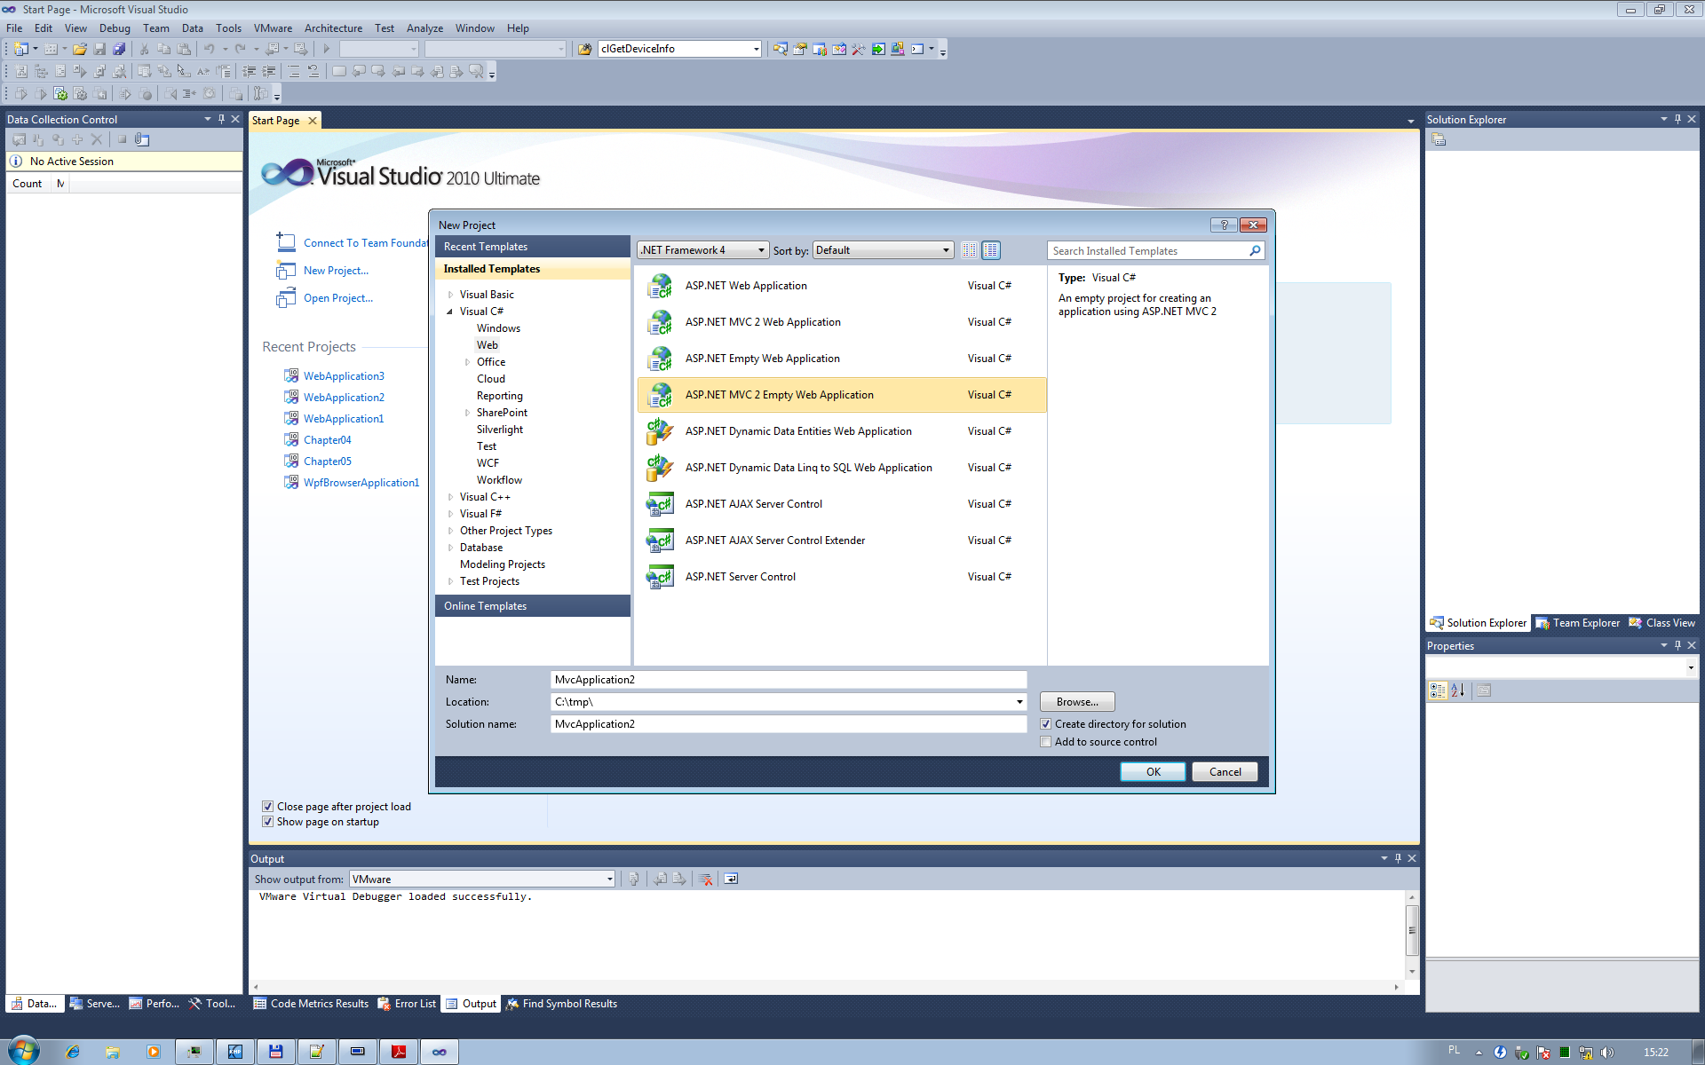This screenshot has width=1705, height=1065.
Task: Click the Start Page green arrow icon
Action: point(878,49)
